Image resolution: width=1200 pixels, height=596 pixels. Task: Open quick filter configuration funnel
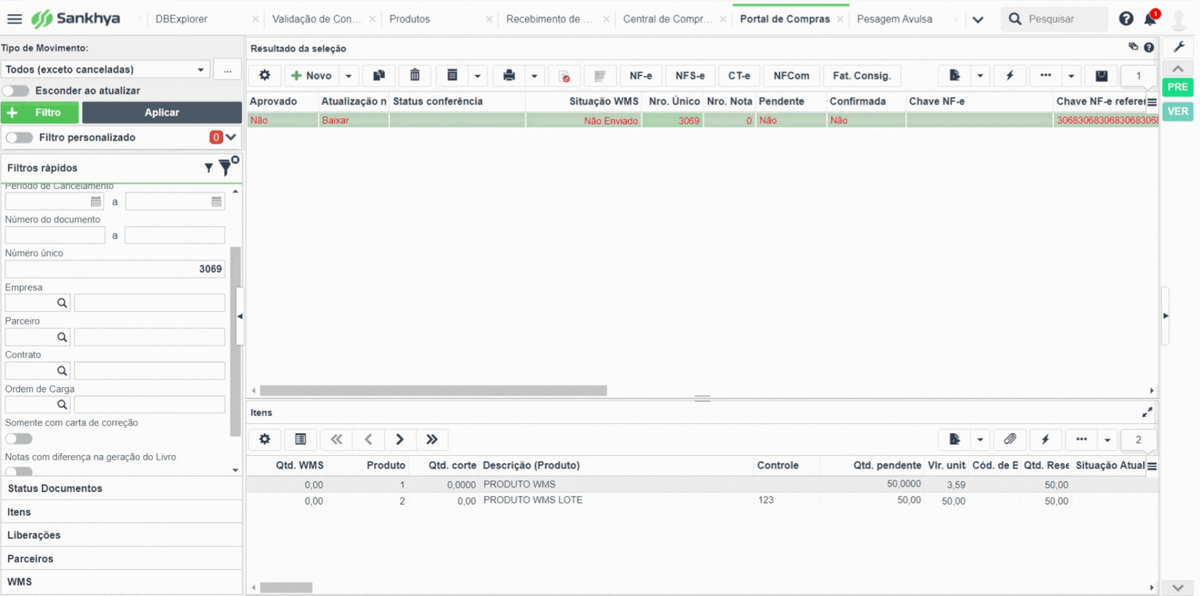(227, 166)
